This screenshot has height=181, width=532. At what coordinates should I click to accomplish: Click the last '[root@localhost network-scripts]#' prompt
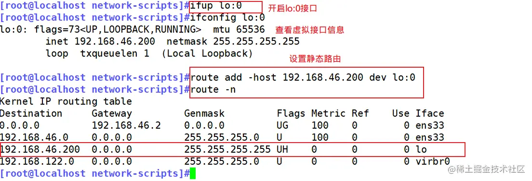point(94,173)
